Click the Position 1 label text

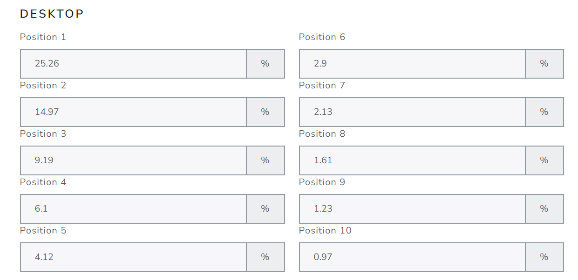pos(43,37)
